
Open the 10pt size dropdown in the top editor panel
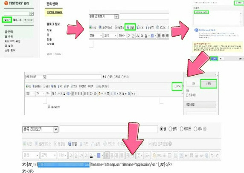coord(122,36)
